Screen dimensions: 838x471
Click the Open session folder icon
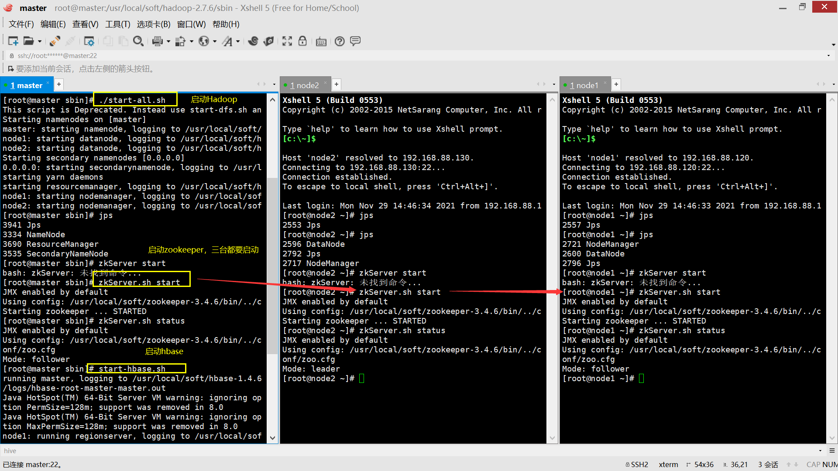coord(28,41)
